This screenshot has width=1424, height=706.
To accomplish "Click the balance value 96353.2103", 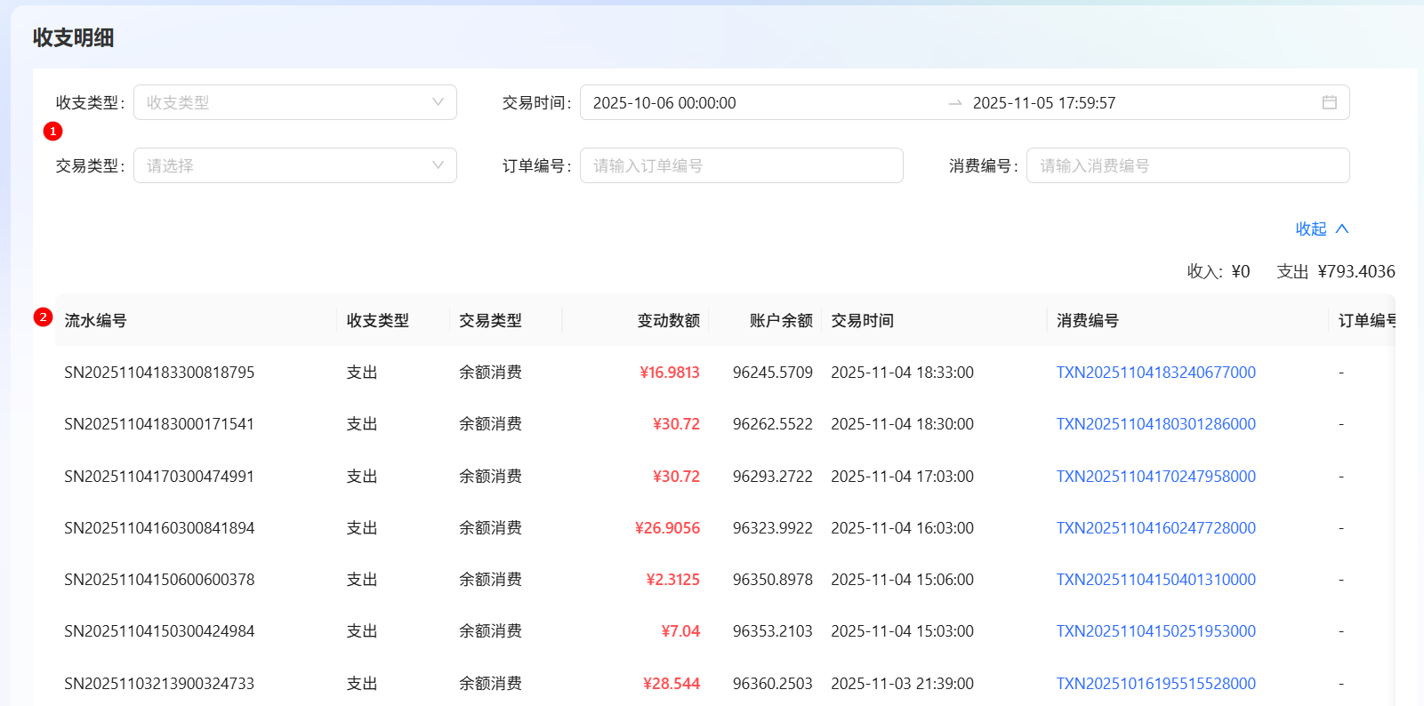I will point(773,631).
